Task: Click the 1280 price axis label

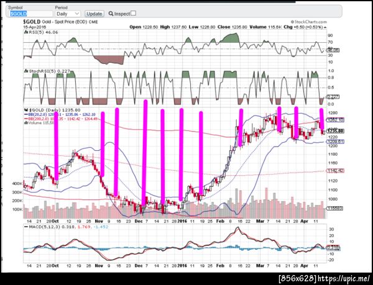Action: [x=333, y=112]
